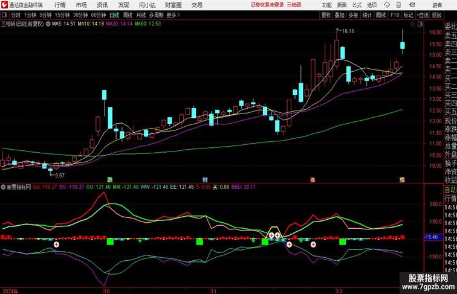Image resolution: width=457 pixels, height=294 pixels.
Task: Click the 证券交易未登录 login status text
Action: (267, 5)
